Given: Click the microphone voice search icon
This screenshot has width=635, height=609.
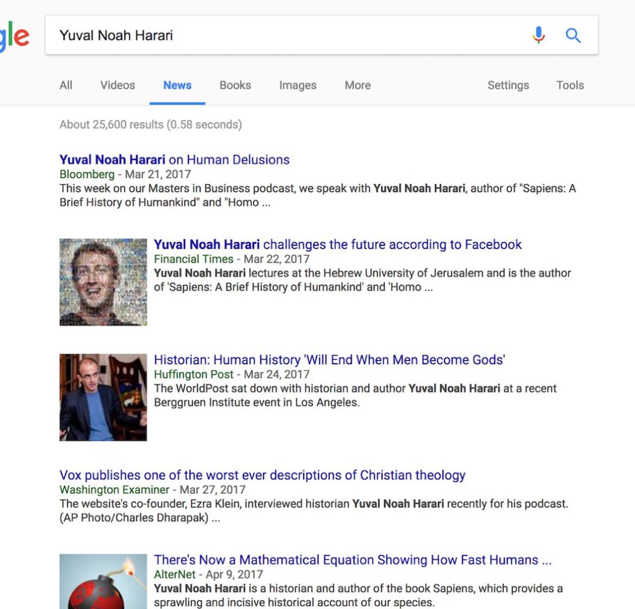Looking at the screenshot, I should click(x=539, y=35).
